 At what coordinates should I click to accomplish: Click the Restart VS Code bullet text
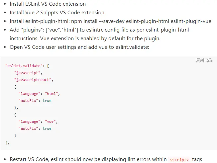tap(106, 159)
